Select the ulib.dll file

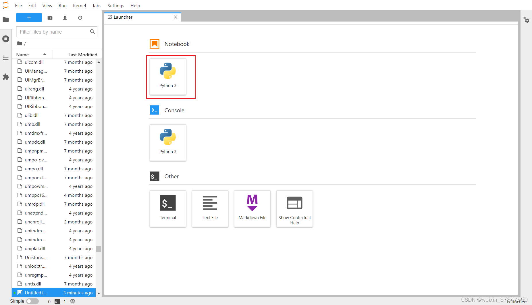54,115
